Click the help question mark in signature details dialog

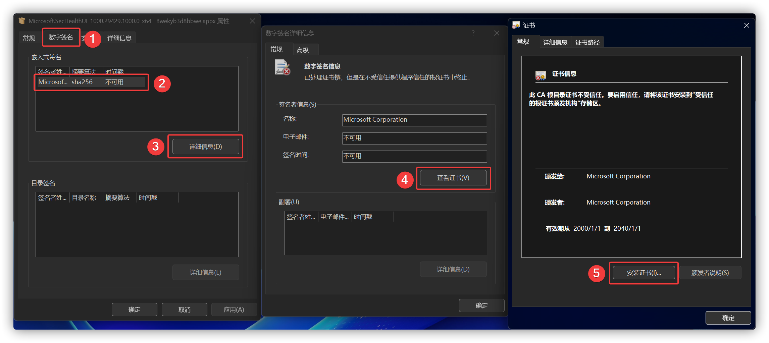point(473,33)
